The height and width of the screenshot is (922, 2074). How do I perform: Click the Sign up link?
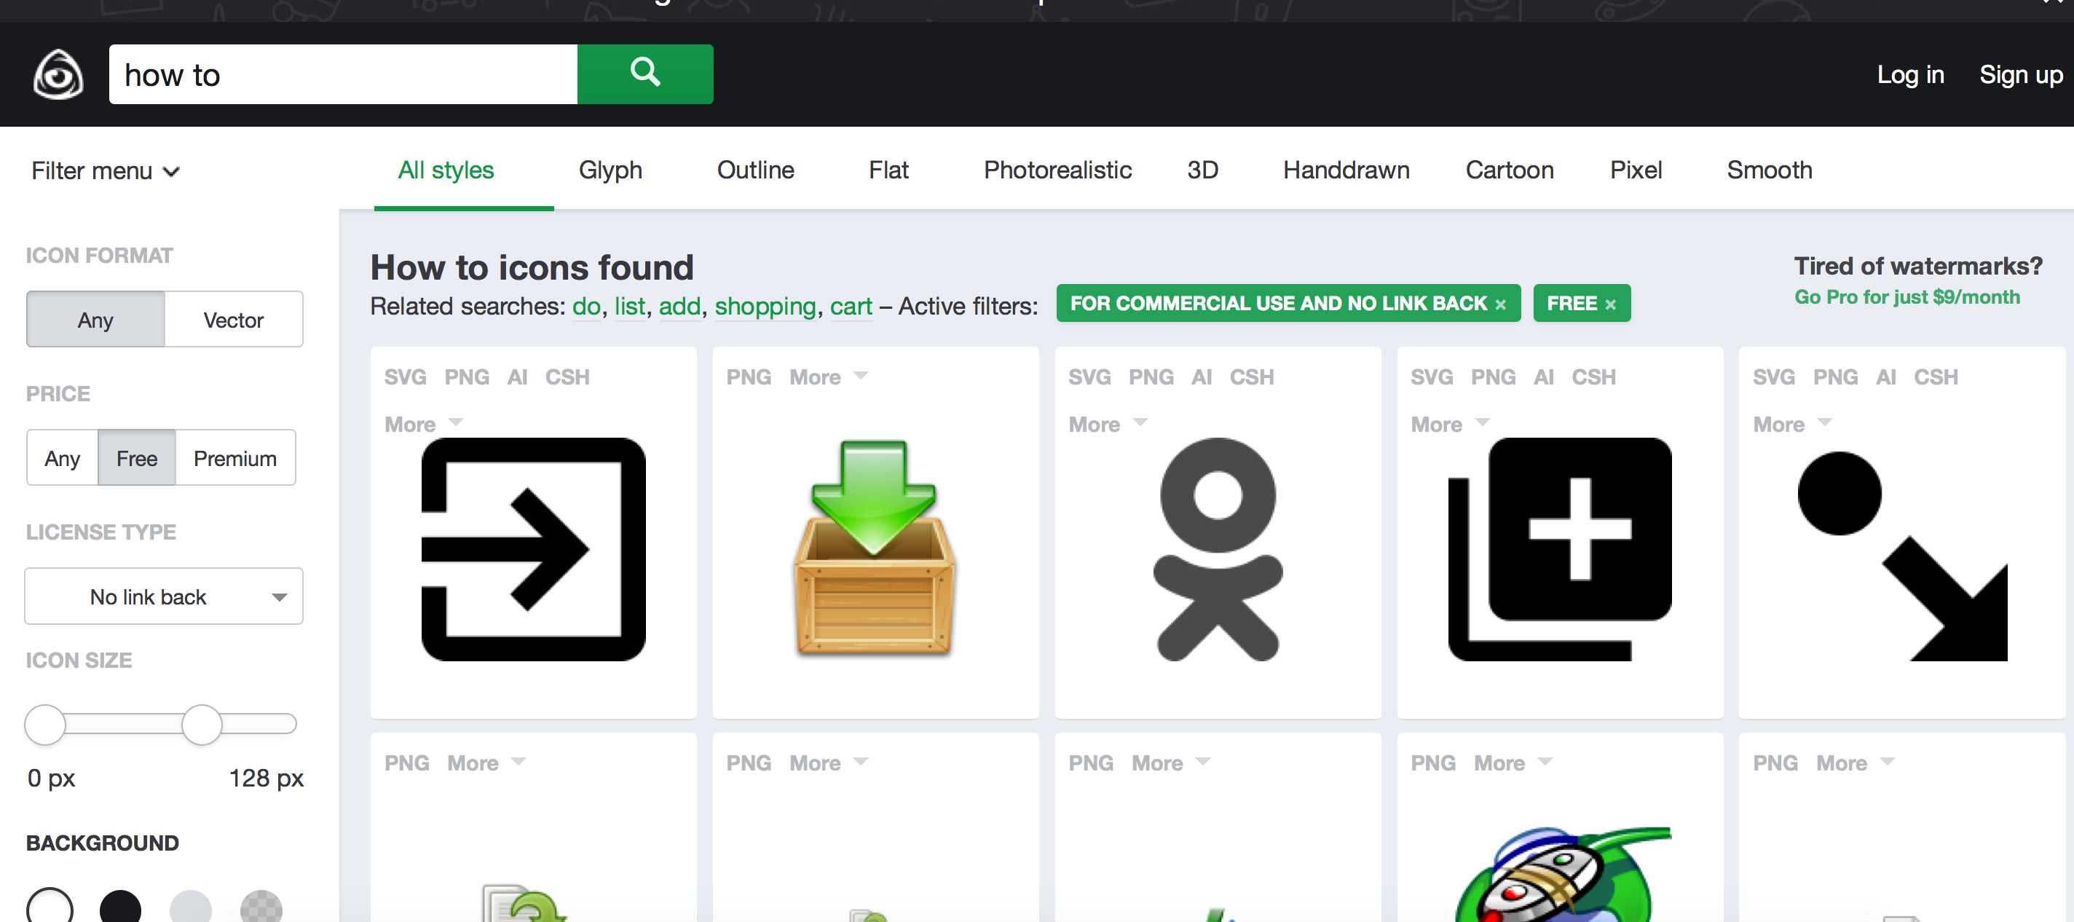pyautogui.click(x=2021, y=74)
